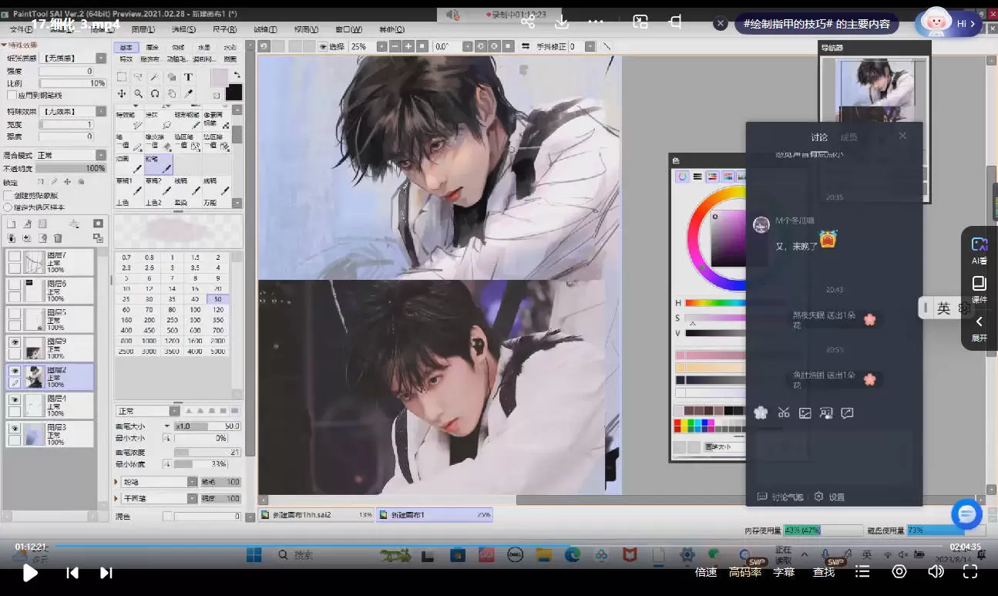This screenshot has height=596, width=998.
Task: Delete layer with trash icon
Action: click(58, 238)
